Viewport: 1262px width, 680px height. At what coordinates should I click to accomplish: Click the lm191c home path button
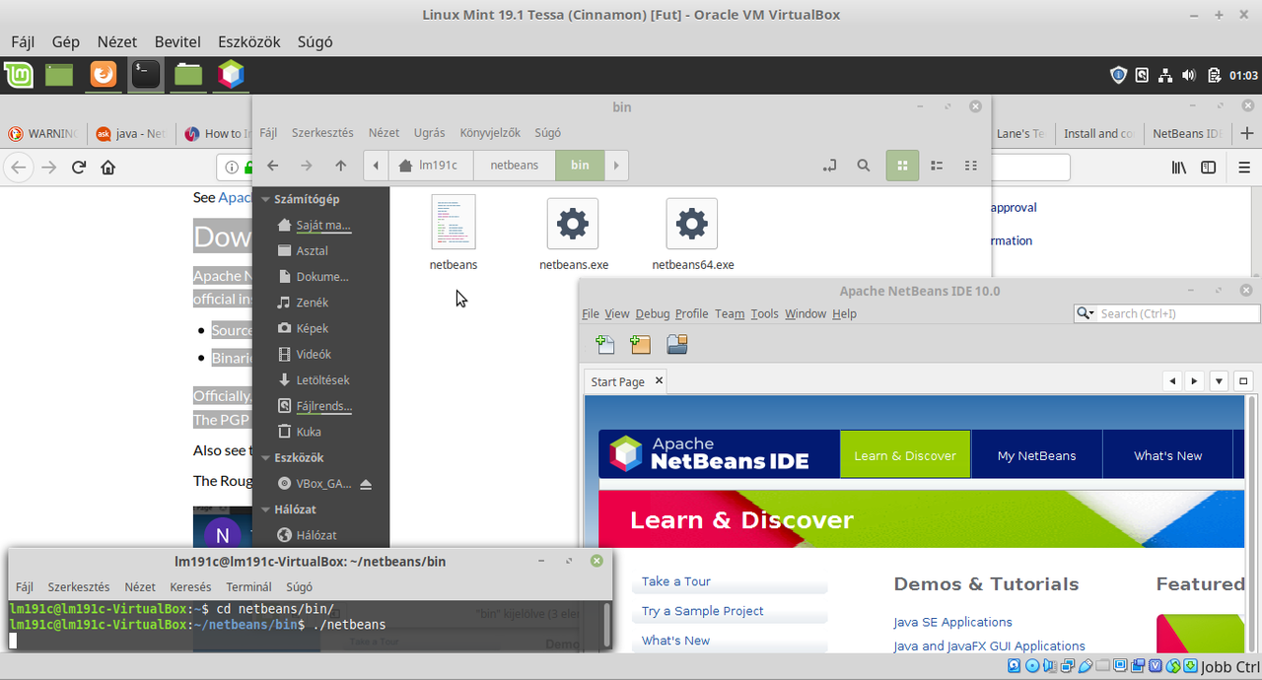430,166
